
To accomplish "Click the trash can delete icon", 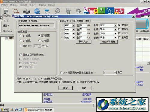I will [68, 11].
